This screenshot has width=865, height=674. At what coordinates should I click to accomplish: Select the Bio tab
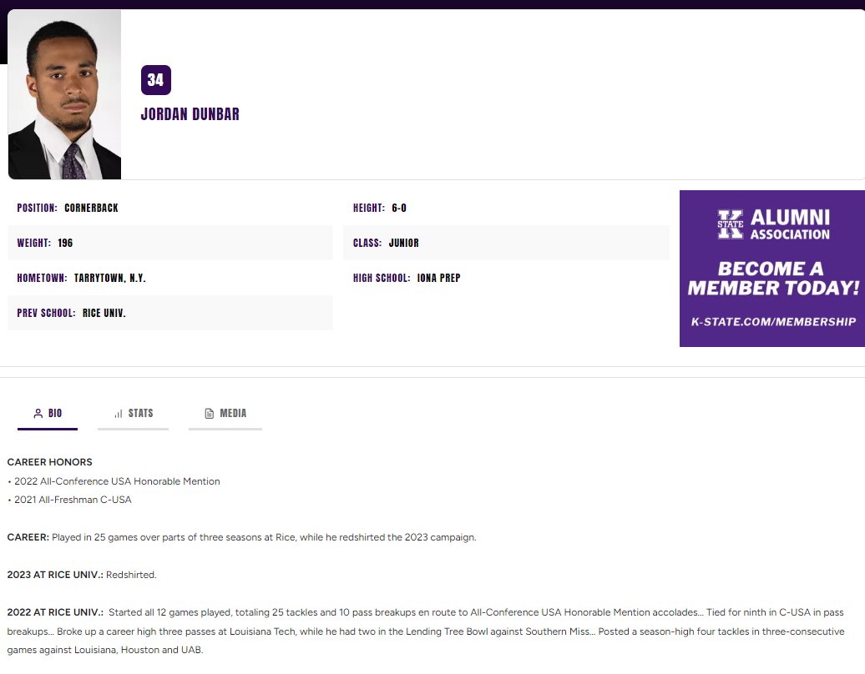[48, 412]
